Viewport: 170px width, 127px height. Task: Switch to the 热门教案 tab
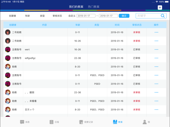[94, 7]
